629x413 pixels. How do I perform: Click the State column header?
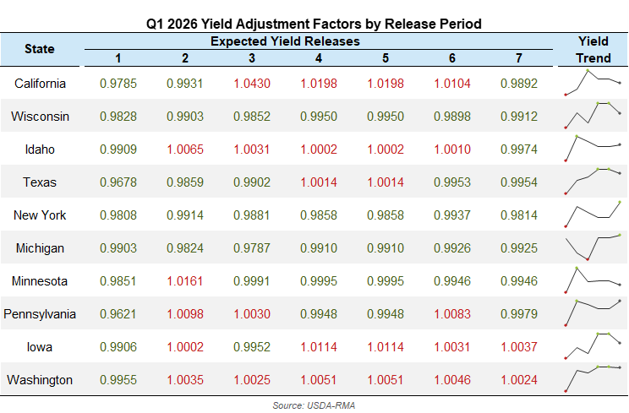click(x=40, y=49)
